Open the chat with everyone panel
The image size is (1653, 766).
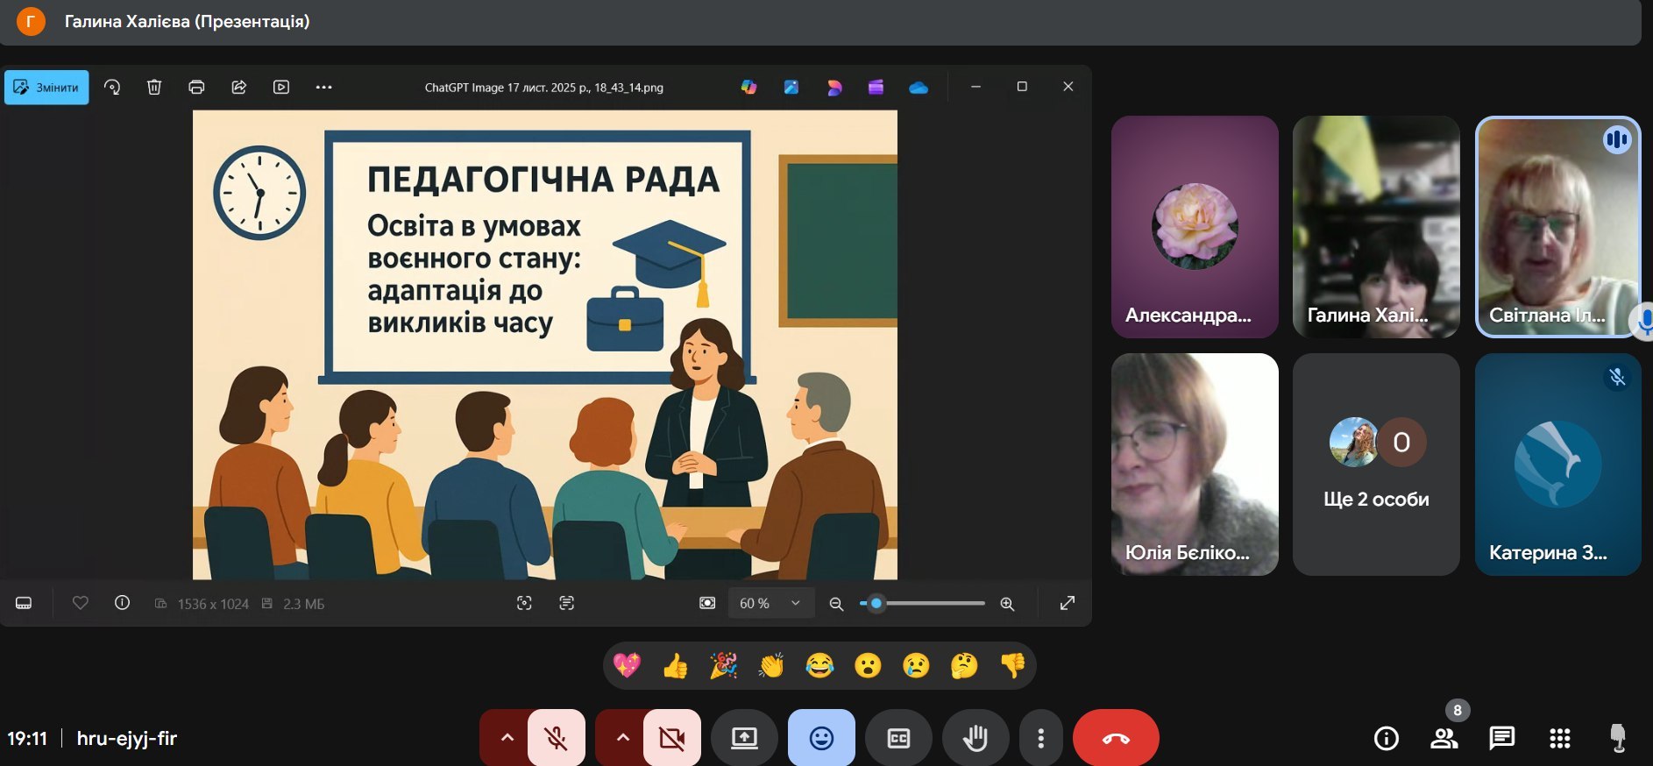click(1501, 739)
